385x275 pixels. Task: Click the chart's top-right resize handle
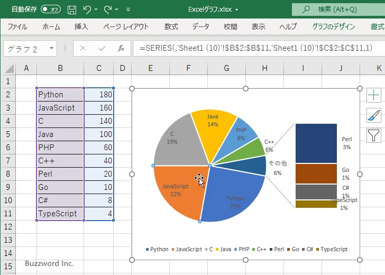pos(360,89)
